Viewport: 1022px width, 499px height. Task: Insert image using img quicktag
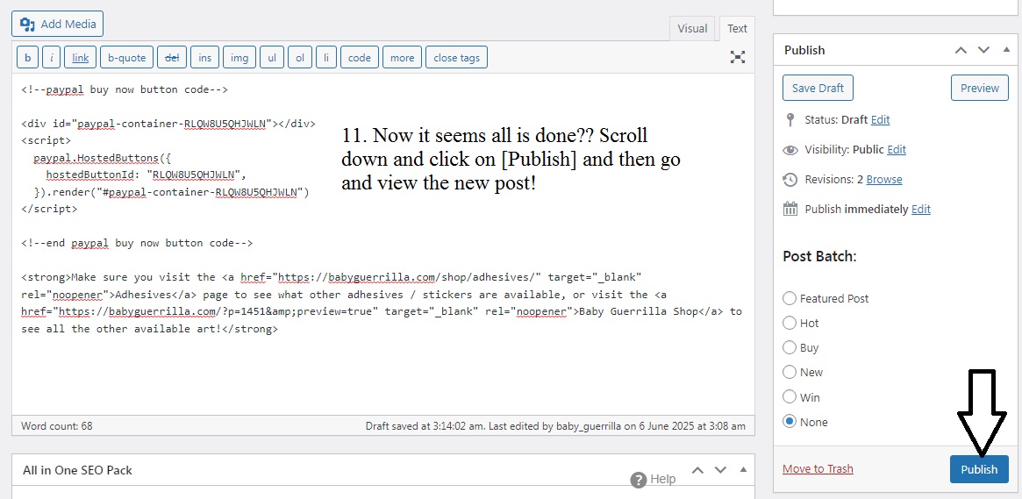239,57
